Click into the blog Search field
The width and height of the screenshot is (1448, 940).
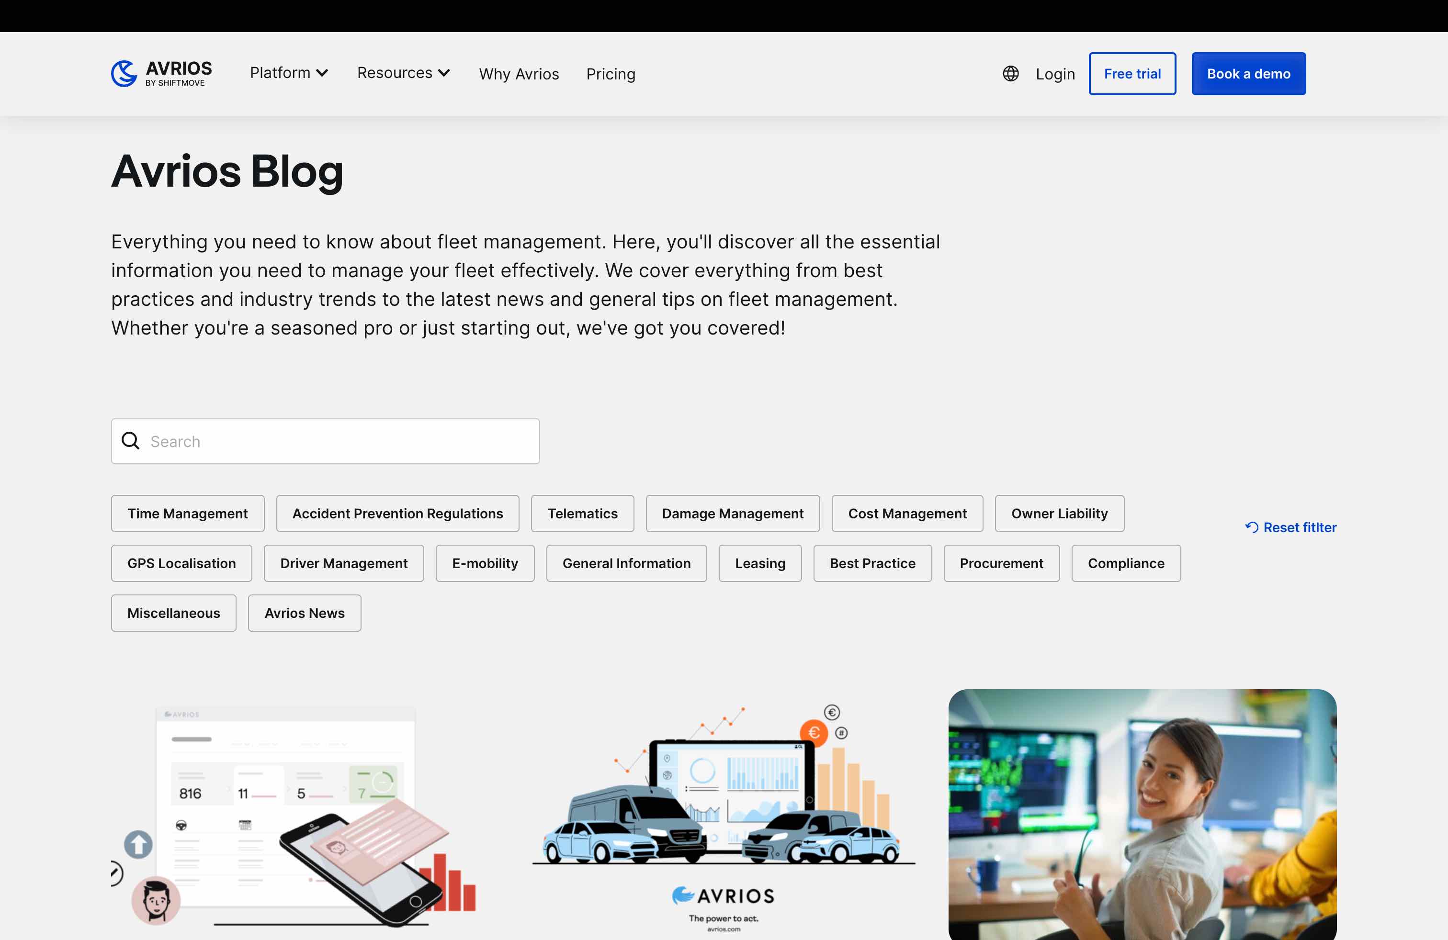pyautogui.click(x=341, y=441)
